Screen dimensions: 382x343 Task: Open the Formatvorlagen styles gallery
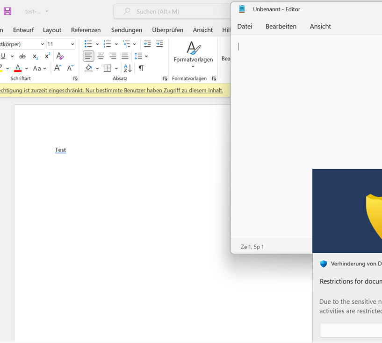(x=193, y=55)
